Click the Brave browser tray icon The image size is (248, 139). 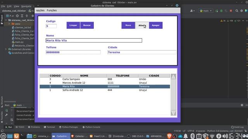click(x=169, y=136)
